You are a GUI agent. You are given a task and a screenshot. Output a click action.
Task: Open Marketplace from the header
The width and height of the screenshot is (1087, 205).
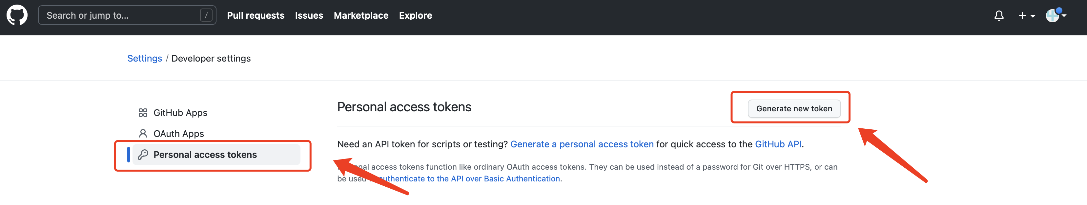(361, 16)
